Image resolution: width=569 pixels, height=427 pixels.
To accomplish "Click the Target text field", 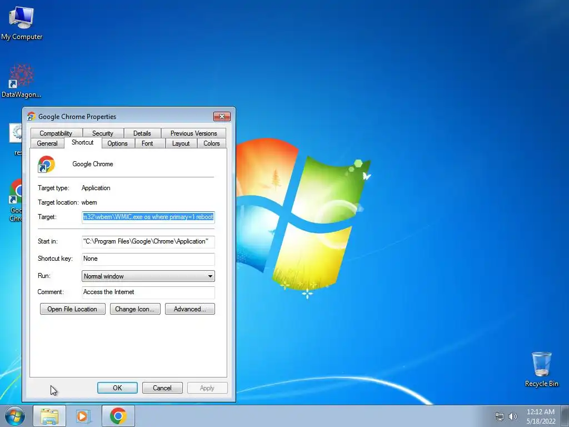I will pos(148,217).
